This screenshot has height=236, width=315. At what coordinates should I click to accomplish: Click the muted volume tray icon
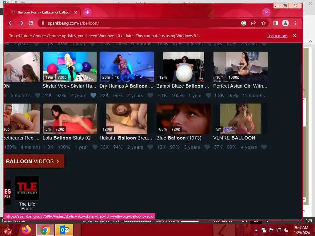(x=286, y=230)
